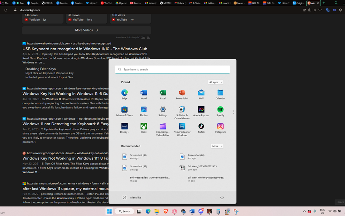Open Brave browser from the taskbar

[166, 211]
